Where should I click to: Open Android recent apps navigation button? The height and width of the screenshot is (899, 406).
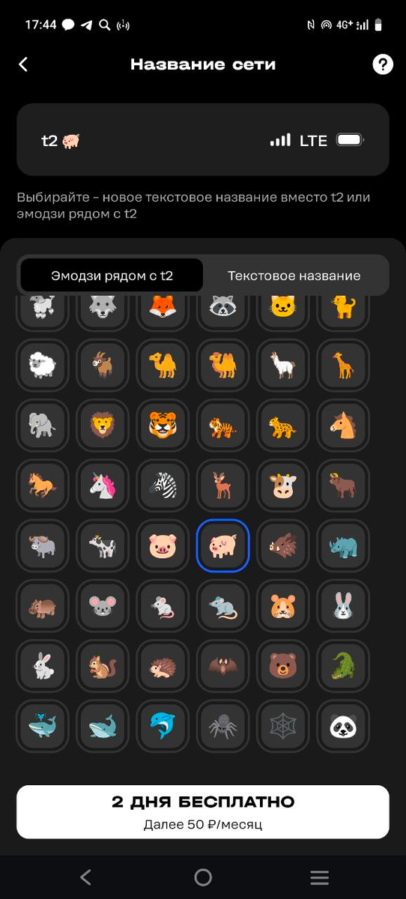(x=320, y=877)
